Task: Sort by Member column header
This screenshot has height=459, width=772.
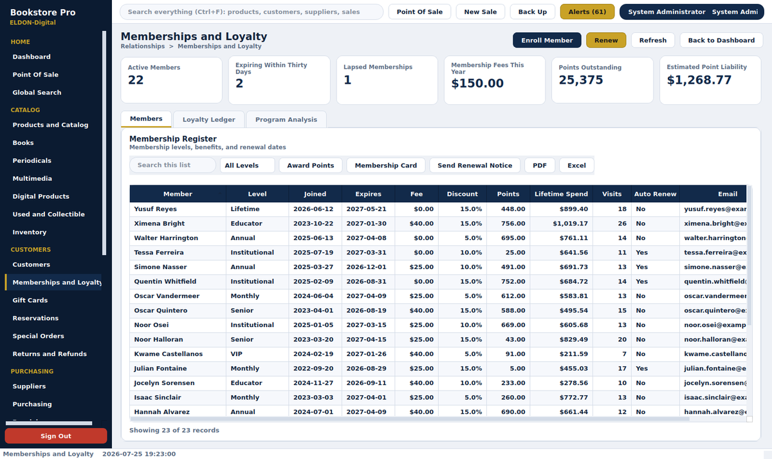Action: (x=178, y=194)
